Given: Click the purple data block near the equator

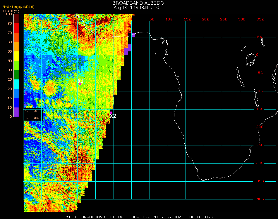Looking at the screenshot, I should 128,49.
